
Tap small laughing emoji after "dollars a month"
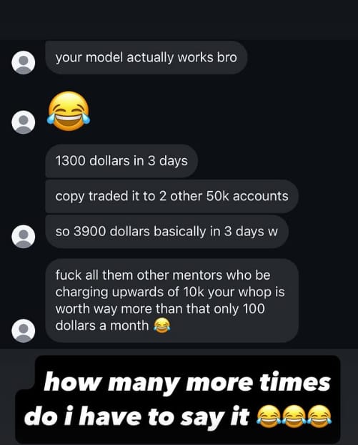pos(162,326)
